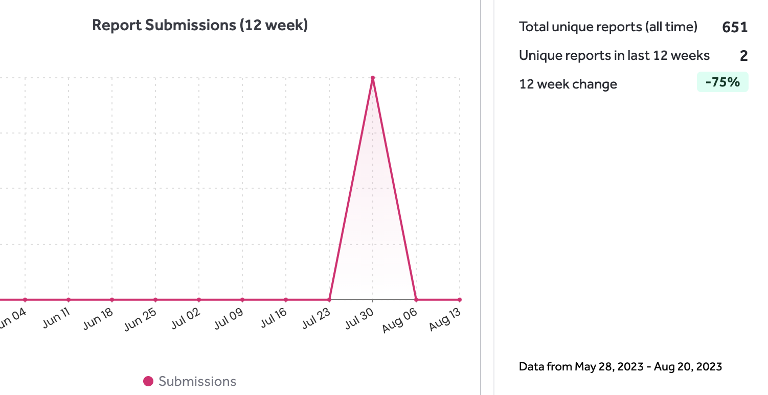Click the pink Submissions legend dot
The height and width of the screenshot is (395, 768).
tap(148, 381)
